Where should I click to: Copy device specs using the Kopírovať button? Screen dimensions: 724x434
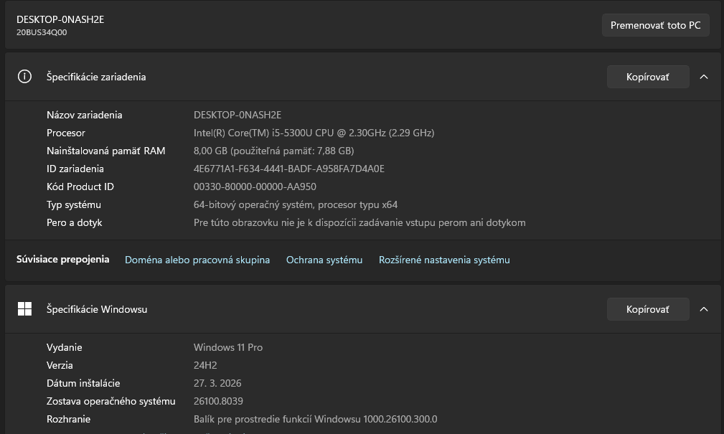tap(647, 76)
